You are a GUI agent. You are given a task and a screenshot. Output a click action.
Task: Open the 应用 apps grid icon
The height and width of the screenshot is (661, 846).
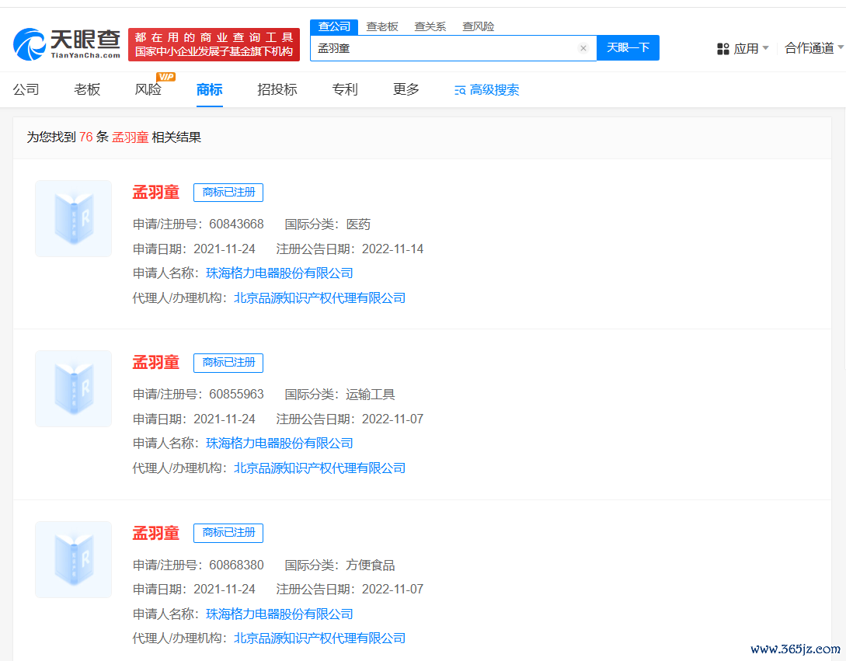(723, 49)
